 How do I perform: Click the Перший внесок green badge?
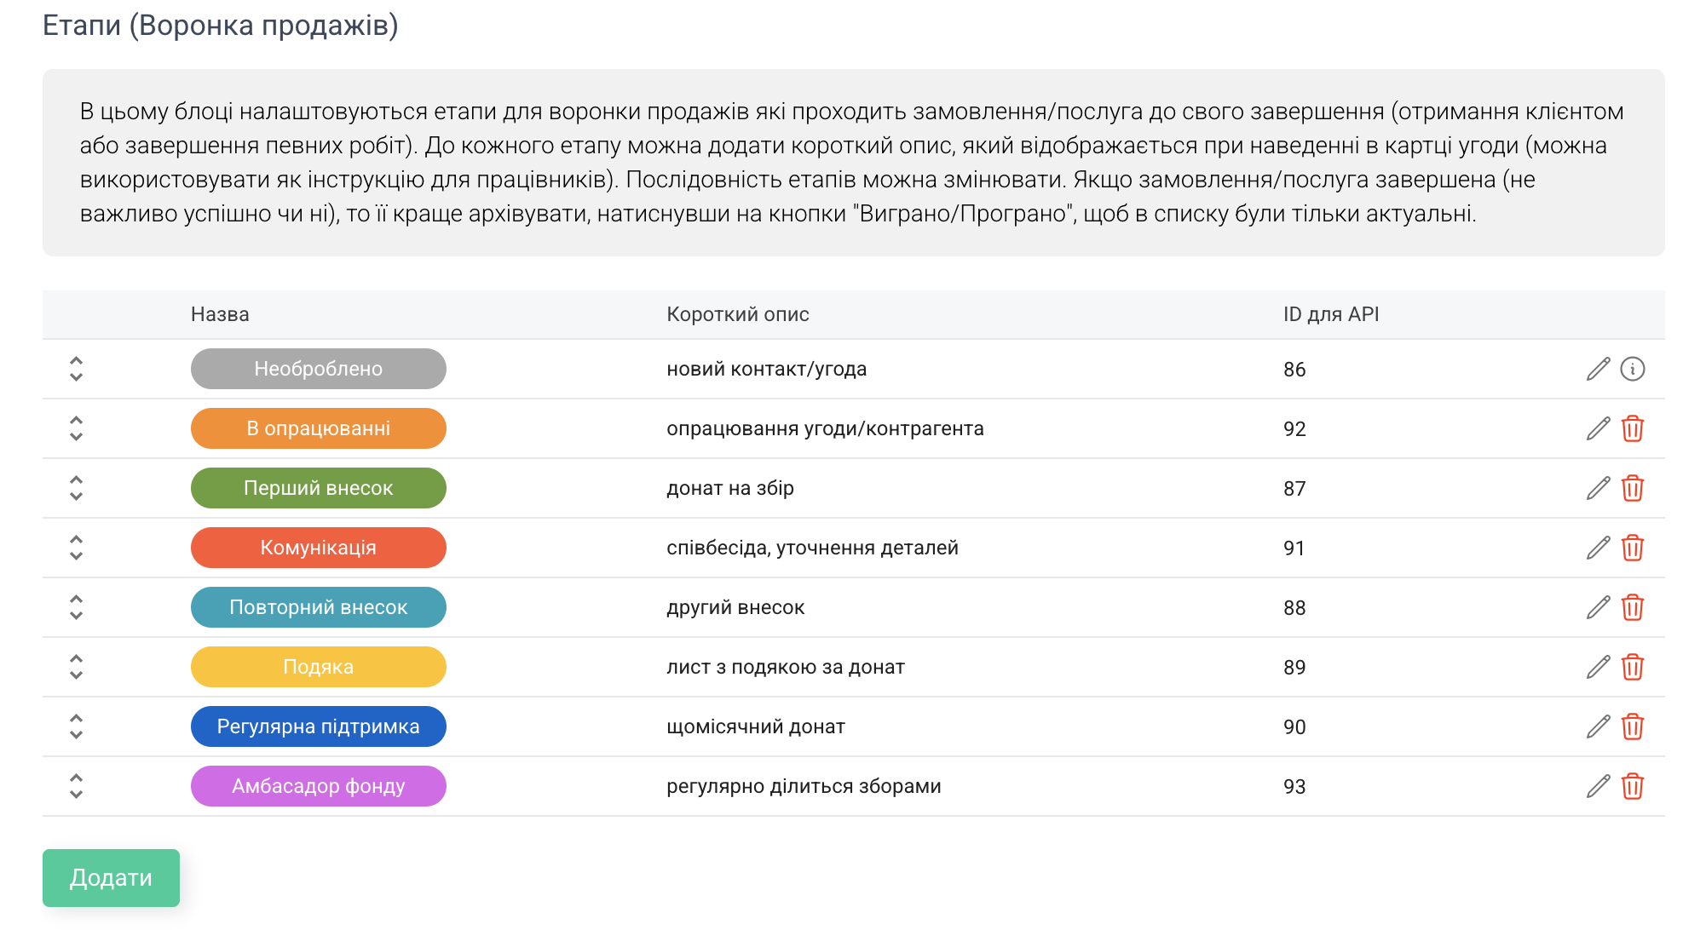(x=318, y=488)
